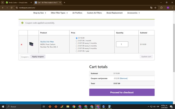Bookmark this page with the star icon
Screen dimensions: 175x109
pos(155,8)
